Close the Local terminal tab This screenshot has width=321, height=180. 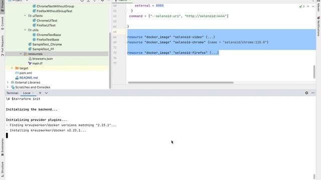pos(33,93)
